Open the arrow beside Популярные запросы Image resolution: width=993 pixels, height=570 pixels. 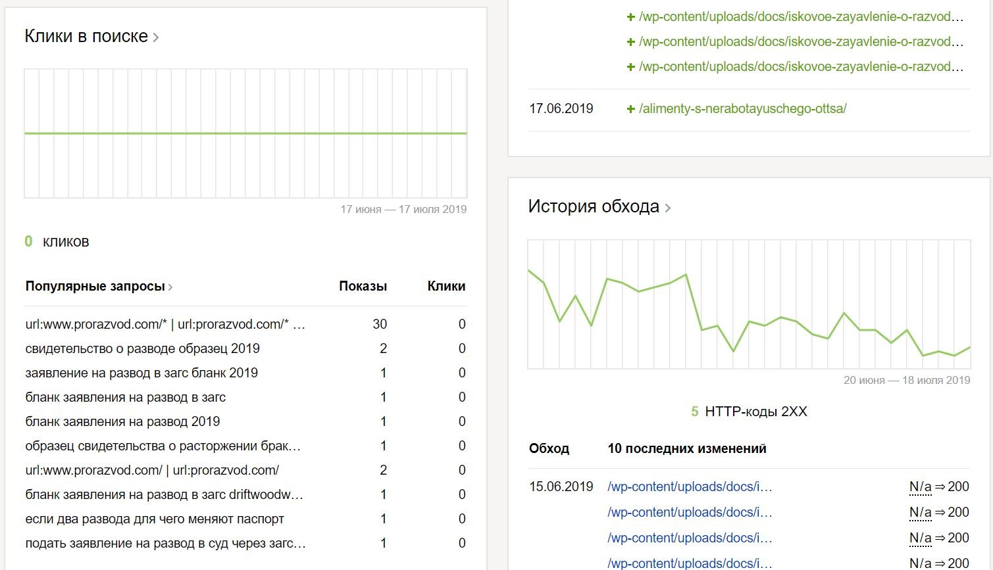pos(170,287)
